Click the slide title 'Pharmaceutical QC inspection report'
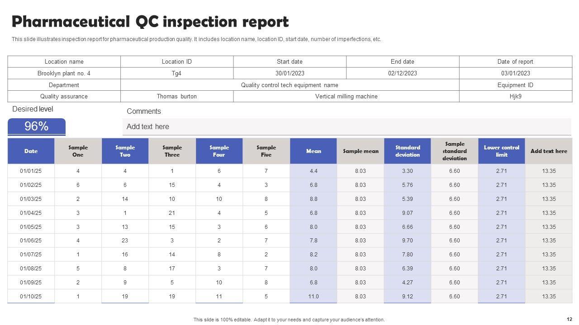Screen dimensions: 579x325 coord(150,22)
